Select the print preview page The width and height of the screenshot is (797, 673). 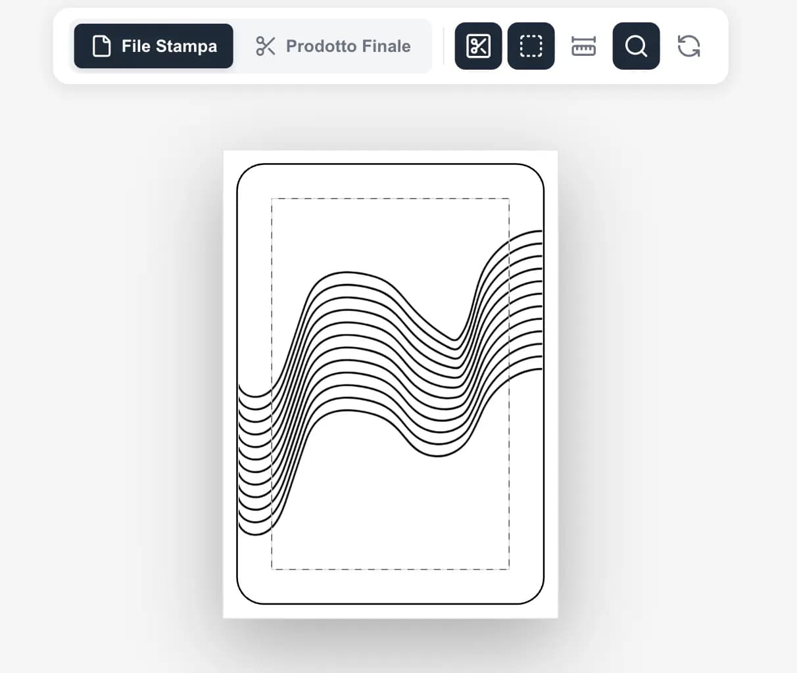(x=391, y=384)
